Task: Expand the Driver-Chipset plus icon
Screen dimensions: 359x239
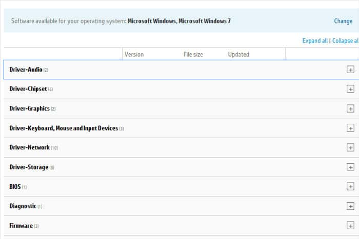Action: (x=350, y=89)
